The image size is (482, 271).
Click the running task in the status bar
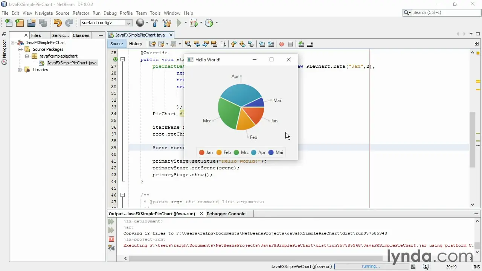pyautogui.click(x=301, y=266)
